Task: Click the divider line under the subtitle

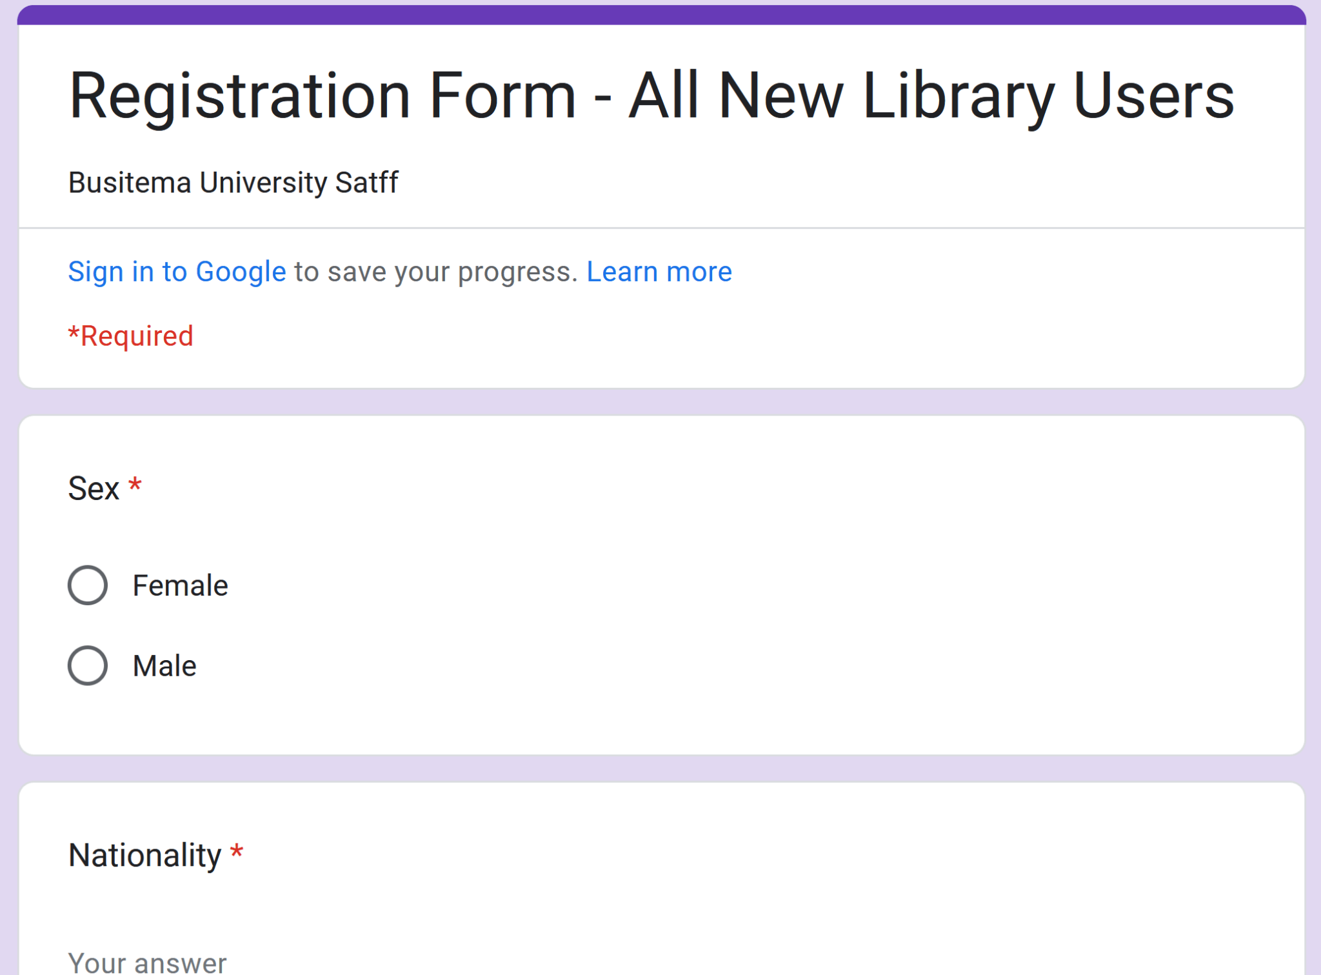Action: [x=660, y=228]
